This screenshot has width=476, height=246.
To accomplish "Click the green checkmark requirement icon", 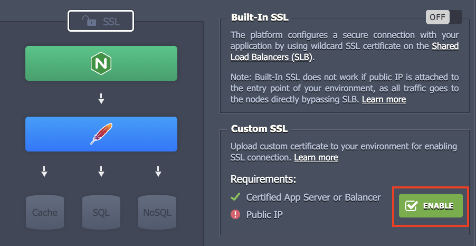I will coord(235,197).
